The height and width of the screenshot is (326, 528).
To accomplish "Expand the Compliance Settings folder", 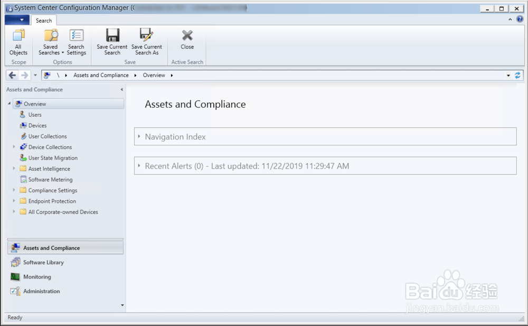I will [x=14, y=190].
